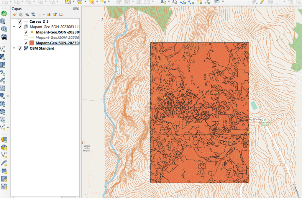Click the Add Group icon in Capas

(21, 14)
